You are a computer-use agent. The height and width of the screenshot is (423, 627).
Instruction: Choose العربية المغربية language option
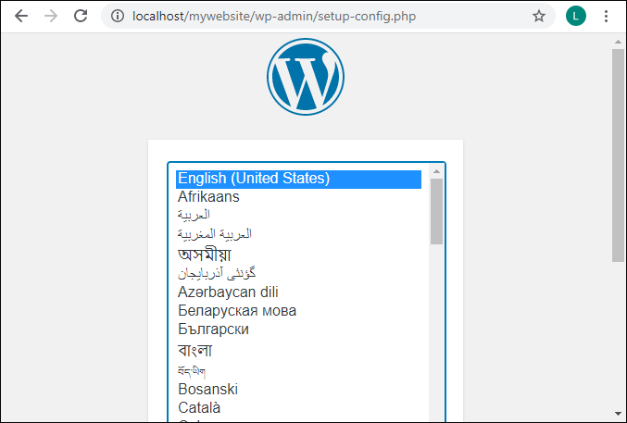tap(299, 234)
